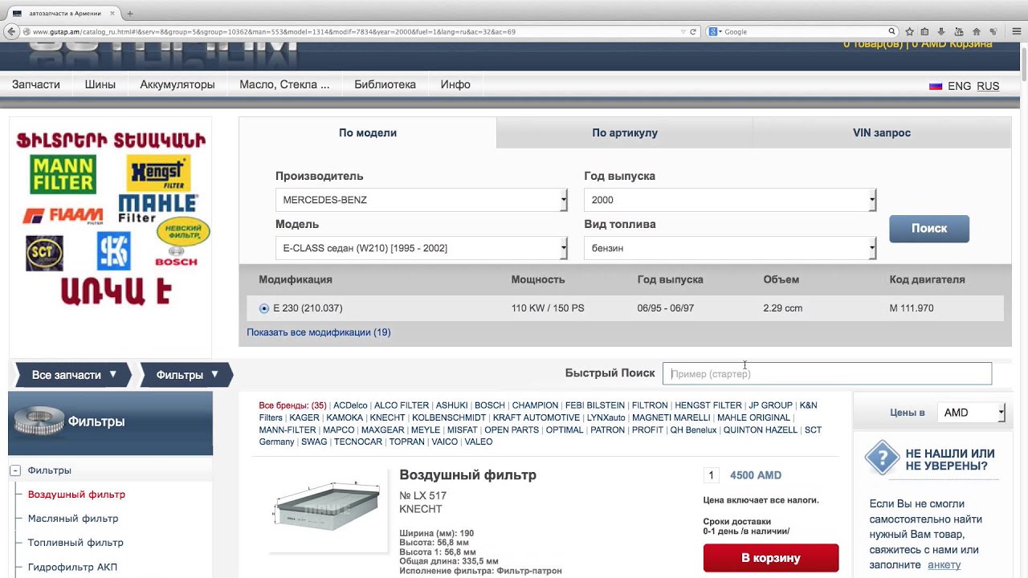Open the Модель E-CLASS dropdown
Image resolution: width=1028 pixels, height=578 pixels.
tap(422, 248)
